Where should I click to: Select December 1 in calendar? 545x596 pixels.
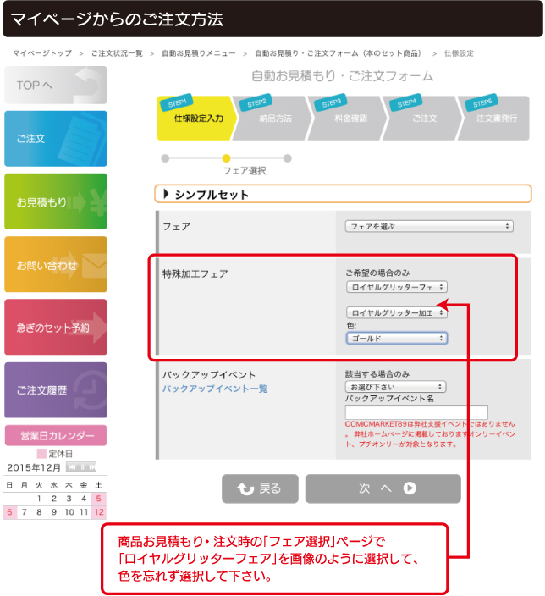(39, 499)
